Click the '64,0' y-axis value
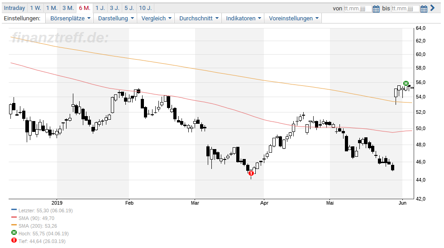Screen dimensions: 444x248 [x=420, y=28]
